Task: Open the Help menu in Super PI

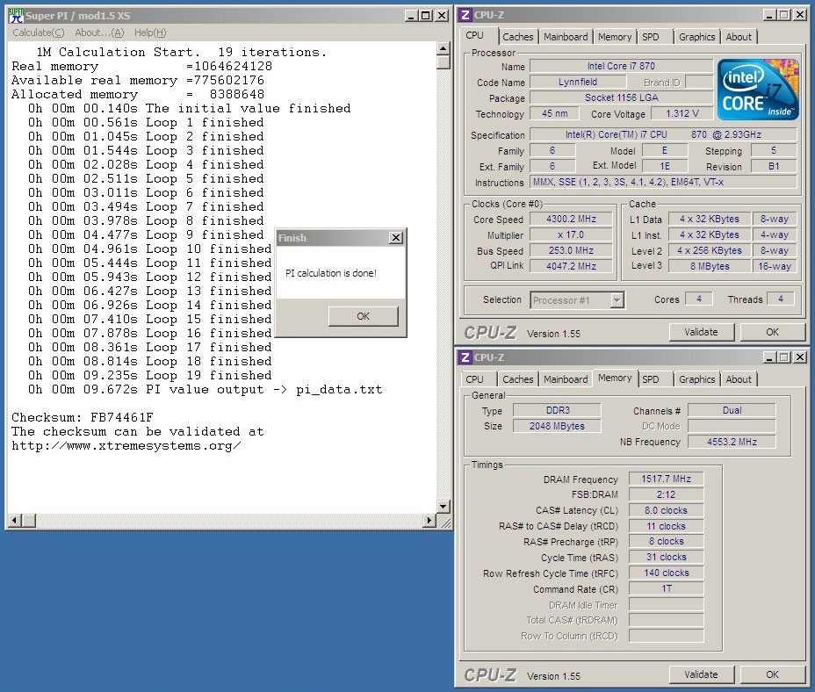Action: 150,32
